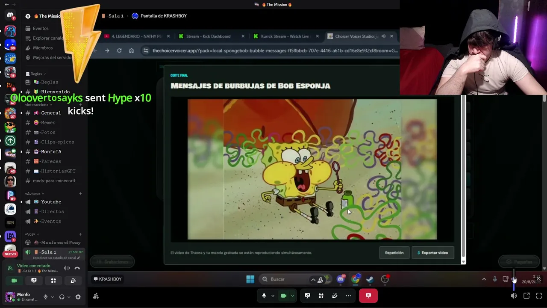Toggle microphone mute beside Monfo's name
This screenshot has width=547, height=308.
45,297
